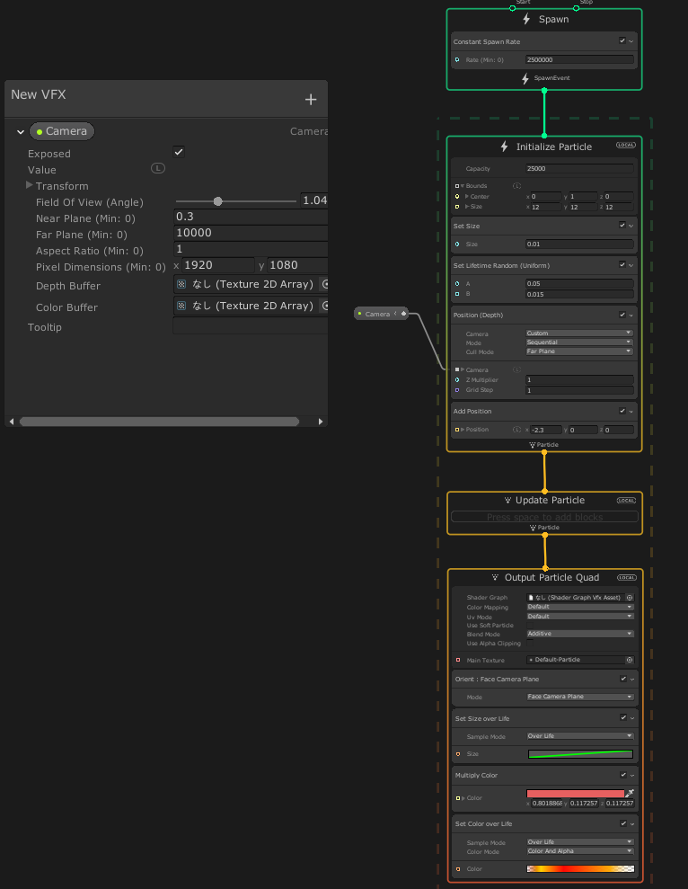This screenshot has width=688, height=889.
Task: Click the Near Plane field 0.3
Action: point(251,217)
